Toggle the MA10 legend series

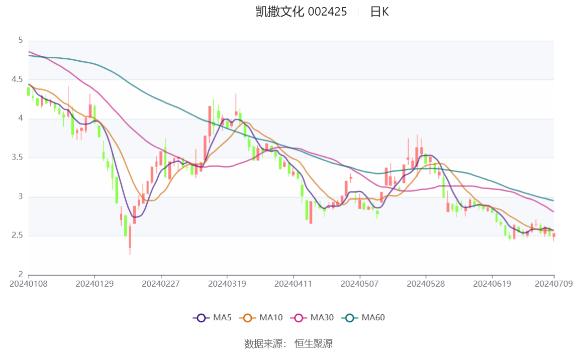coord(261,317)
